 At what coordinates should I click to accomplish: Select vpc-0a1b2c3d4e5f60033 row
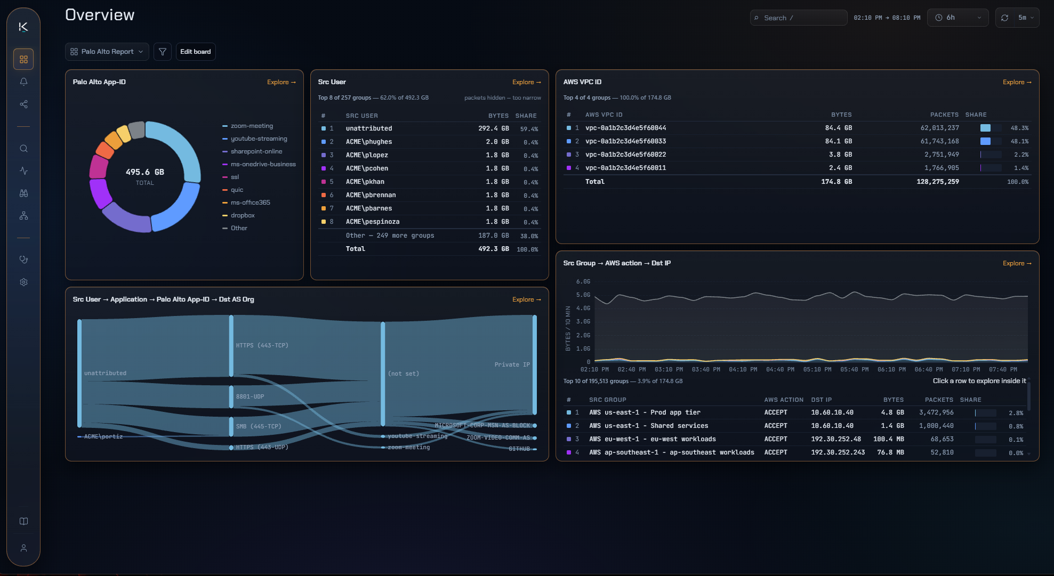tap(798, 141)
